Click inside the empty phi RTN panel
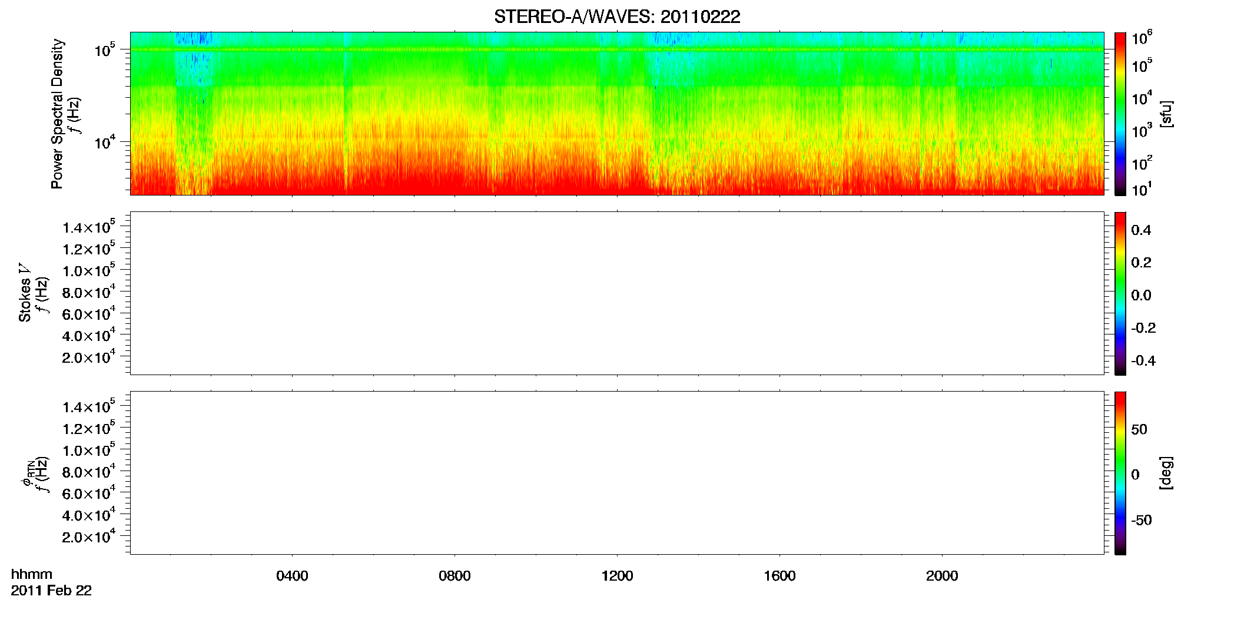This screenshot has width=1234, height=636. click(x=617, y=473)
